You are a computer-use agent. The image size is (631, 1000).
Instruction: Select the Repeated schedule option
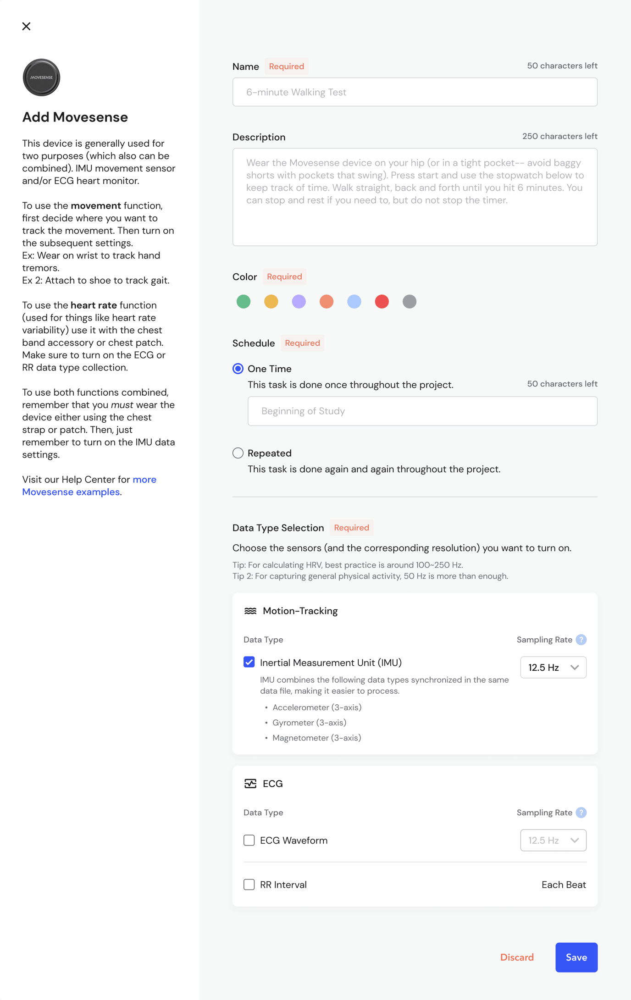(x=238, y=453)
